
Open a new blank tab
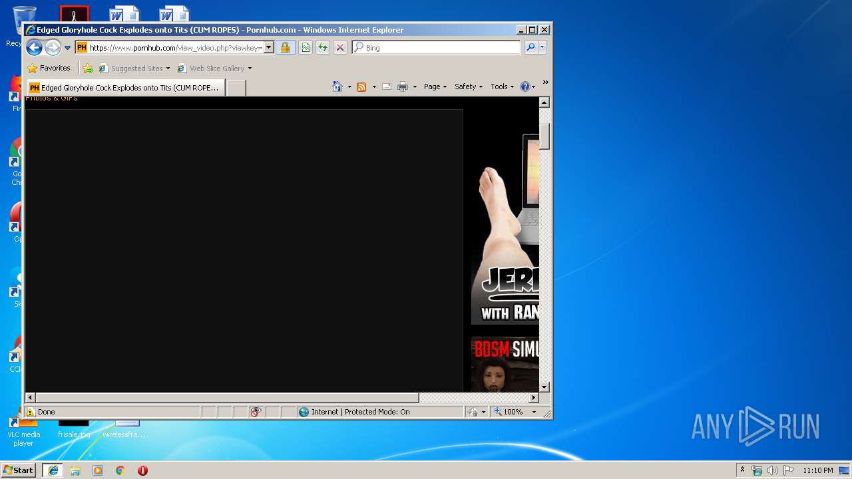pos(236,88)
